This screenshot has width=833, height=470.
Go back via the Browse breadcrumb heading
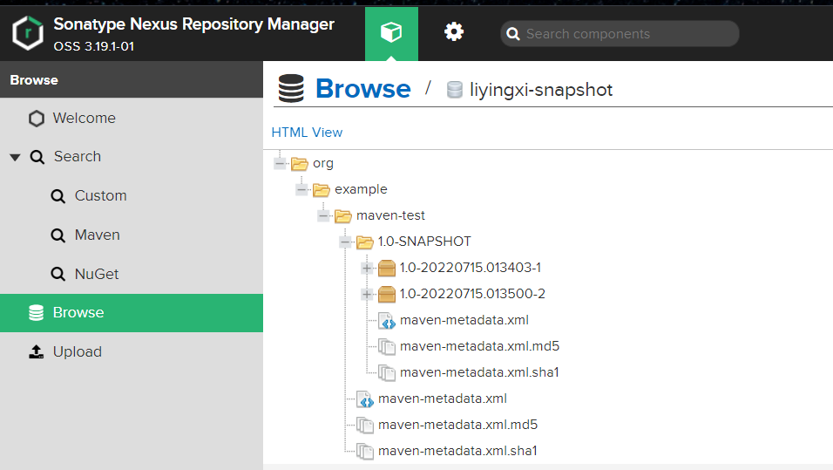[362, 89]
